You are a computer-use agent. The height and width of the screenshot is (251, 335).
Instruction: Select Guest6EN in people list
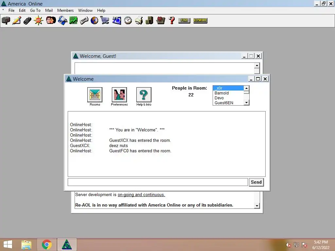point(228,103)
